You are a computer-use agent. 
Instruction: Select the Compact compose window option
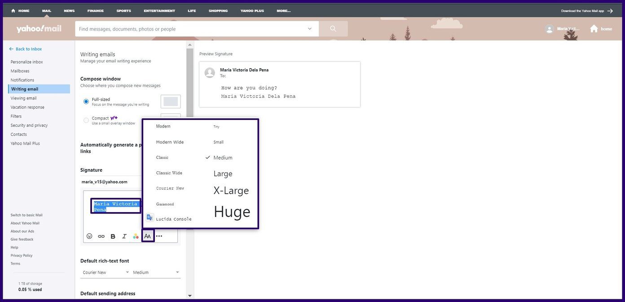tap(86, 120)
